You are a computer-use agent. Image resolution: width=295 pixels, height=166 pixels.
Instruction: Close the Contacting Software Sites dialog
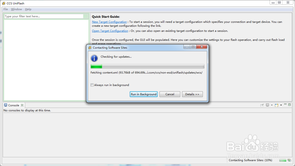202,47
